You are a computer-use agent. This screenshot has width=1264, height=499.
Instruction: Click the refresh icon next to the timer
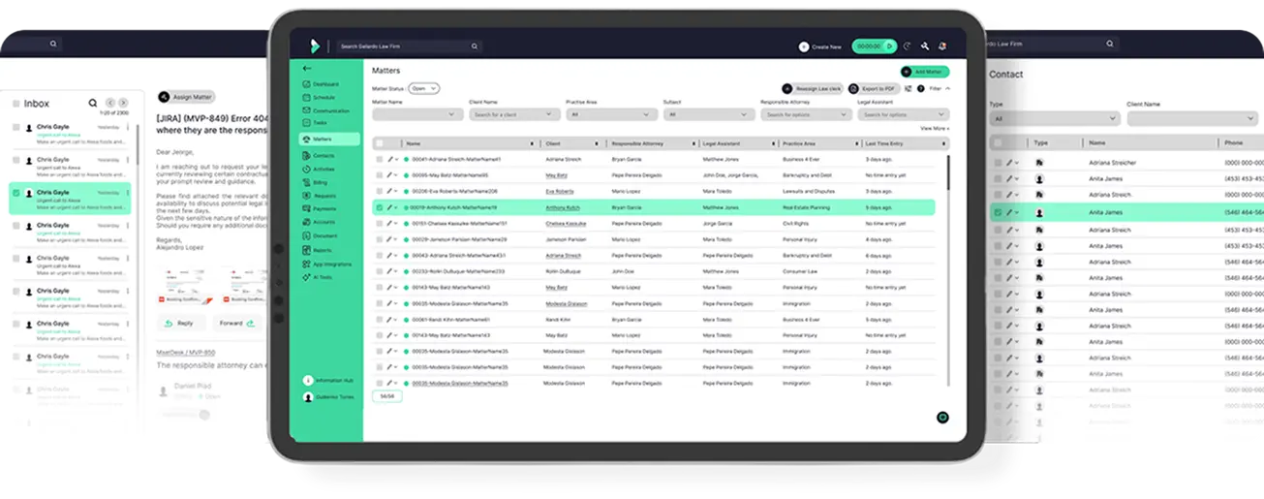point(907,47)
